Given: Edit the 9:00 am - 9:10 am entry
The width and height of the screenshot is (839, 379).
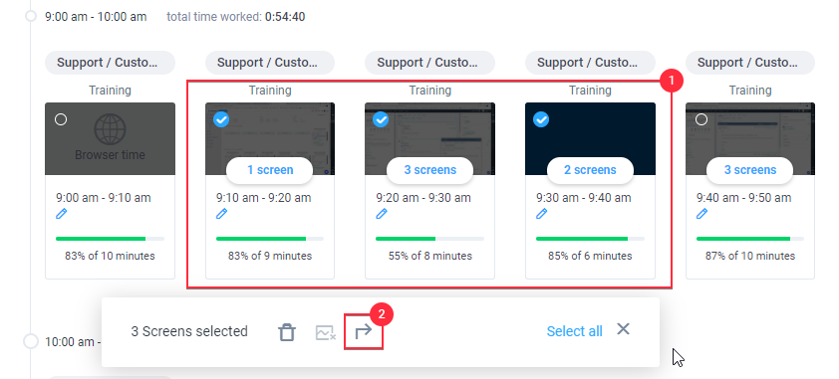Looking at the screenshot, I should (61, 214).
